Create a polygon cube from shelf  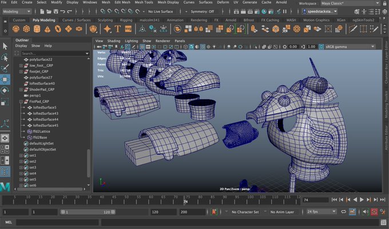coord(26,29)
